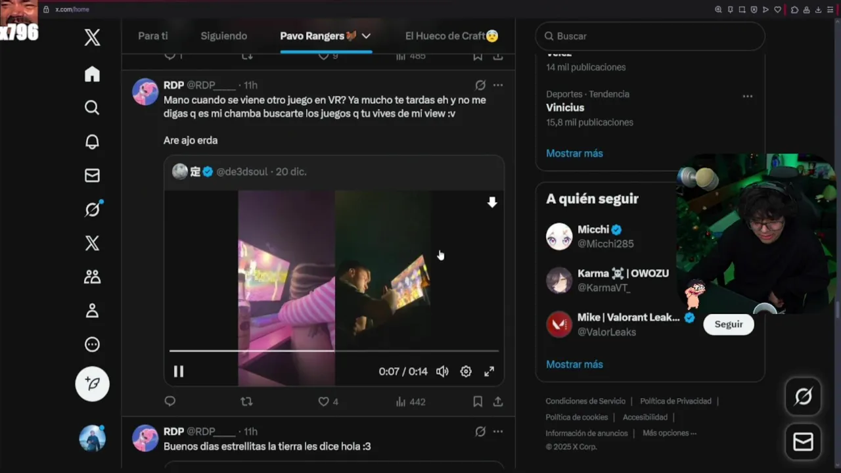Open RDP avatar on Buenos dias tweet
Image resolution: width=841 pixels, height=473 pixels.
click(145, 438)
